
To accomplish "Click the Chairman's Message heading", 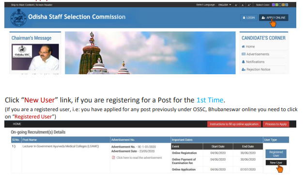I will (31, 38).
